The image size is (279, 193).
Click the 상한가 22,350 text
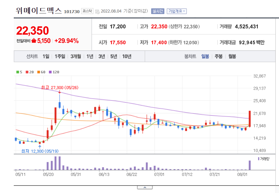[184, 27]
